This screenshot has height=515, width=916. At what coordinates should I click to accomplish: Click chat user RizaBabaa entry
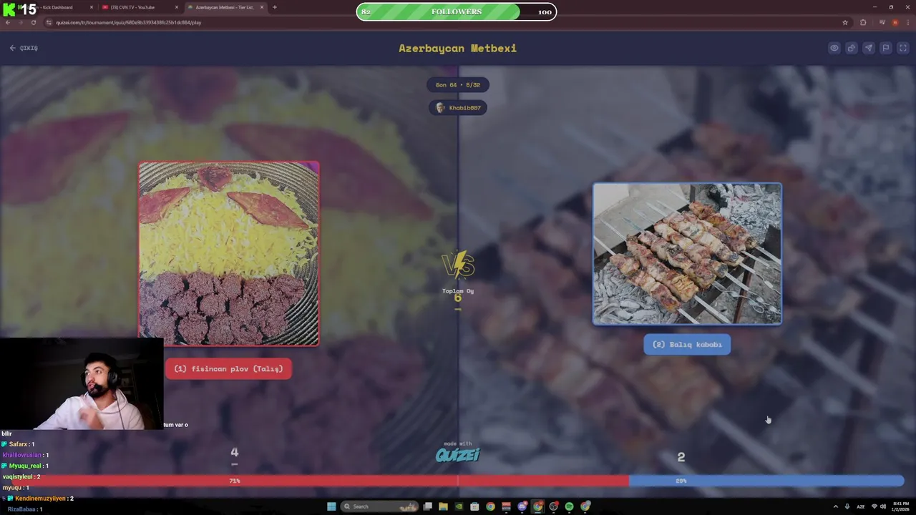pos(25,509)
